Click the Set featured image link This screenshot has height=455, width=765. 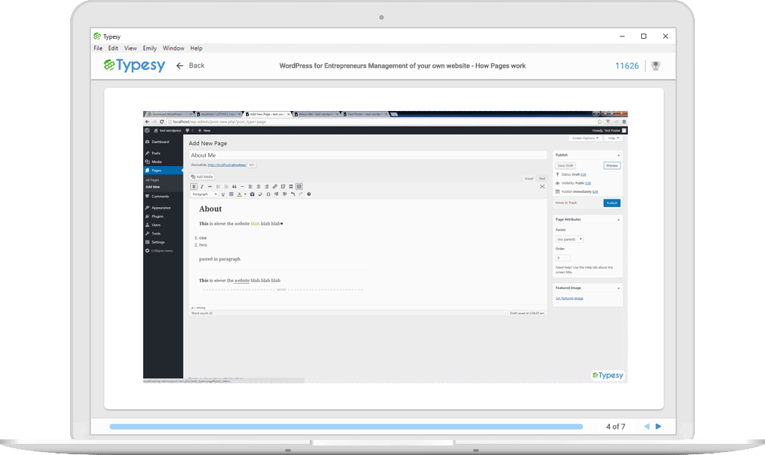(570, 298)
